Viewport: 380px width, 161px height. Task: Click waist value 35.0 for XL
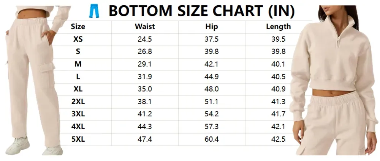(145, 89)
